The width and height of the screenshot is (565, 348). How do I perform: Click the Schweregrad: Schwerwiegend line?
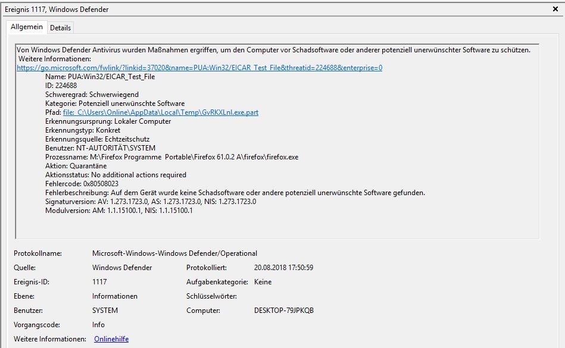click(92, 95)
